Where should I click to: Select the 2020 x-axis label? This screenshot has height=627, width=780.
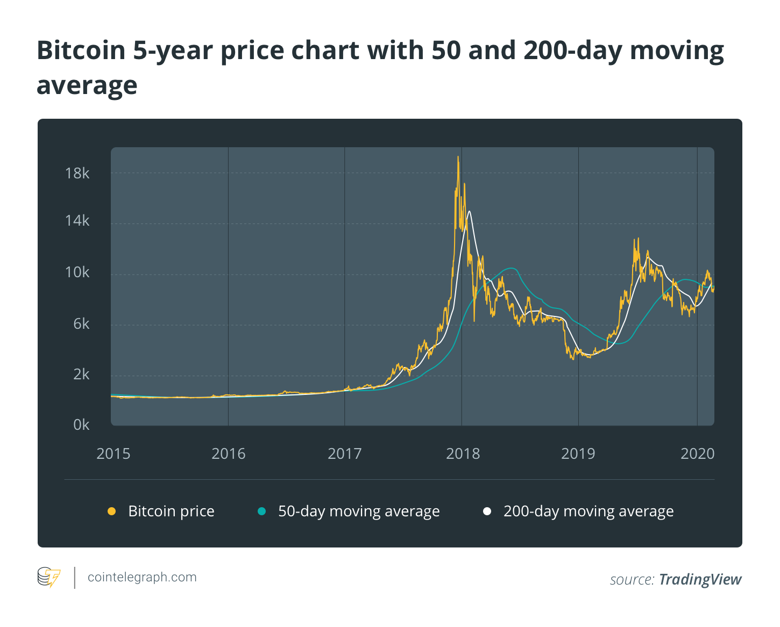point(698,454)
